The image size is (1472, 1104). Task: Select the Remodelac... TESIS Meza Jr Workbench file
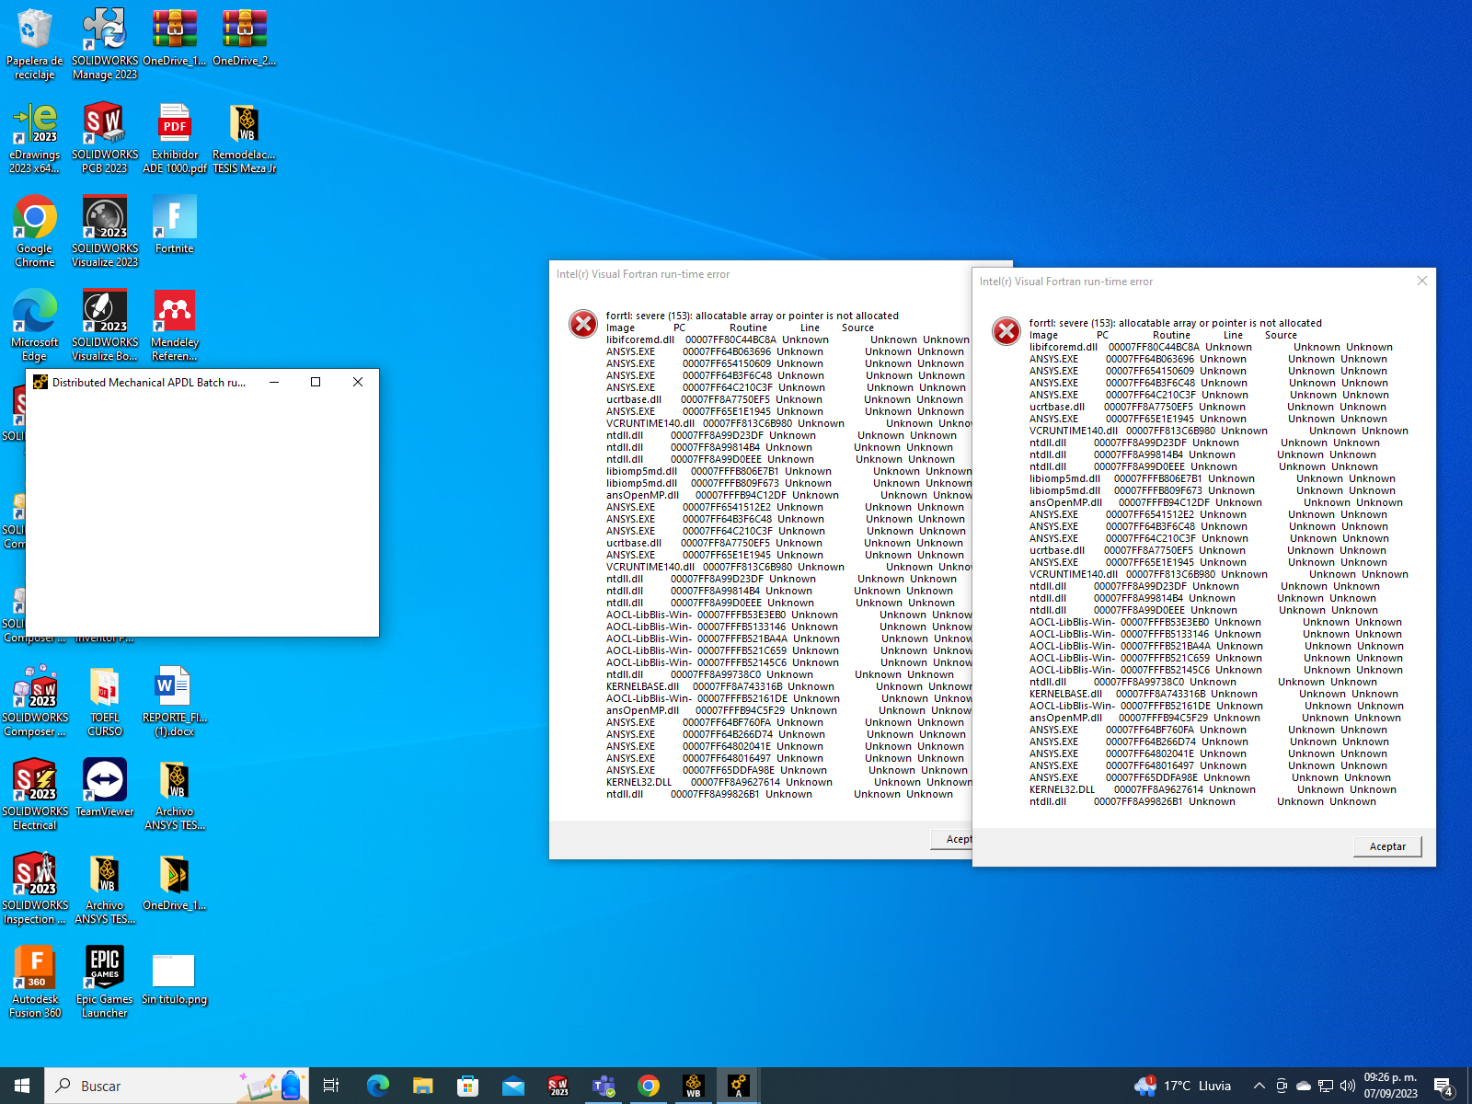coord(245,137)
